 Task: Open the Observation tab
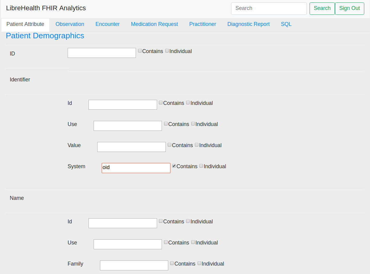coord(70,24)
